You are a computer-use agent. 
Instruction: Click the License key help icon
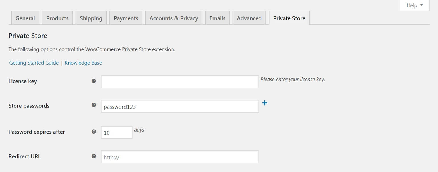pos(94,81)
